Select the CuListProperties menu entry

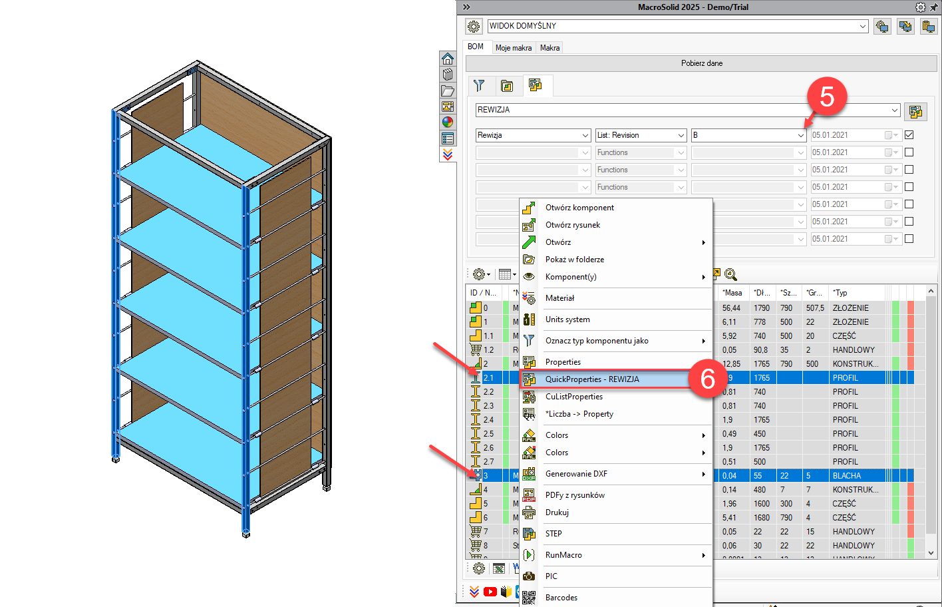point(616,397)
